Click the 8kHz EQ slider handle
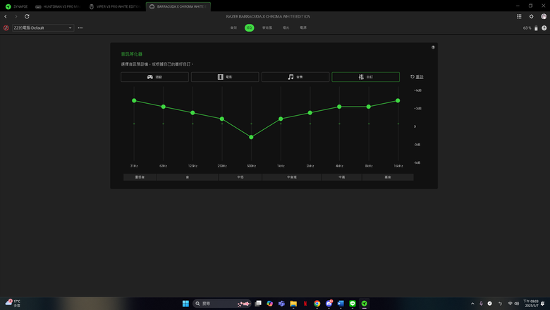This screenshot has width=550, height=310. click(x=369, y=107)
